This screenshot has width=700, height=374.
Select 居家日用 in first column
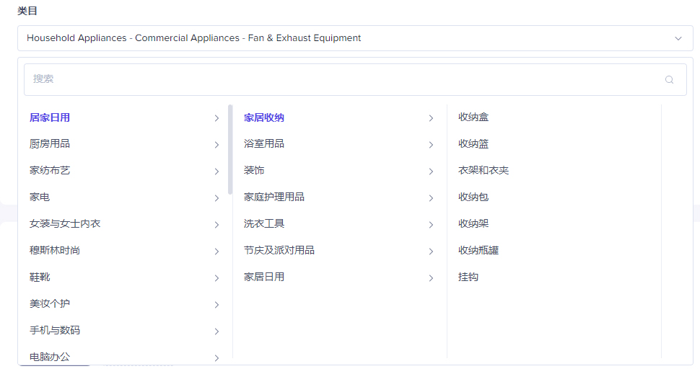[50, 117]
